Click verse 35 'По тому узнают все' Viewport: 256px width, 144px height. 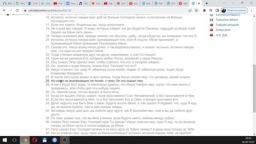pos(113,118)
